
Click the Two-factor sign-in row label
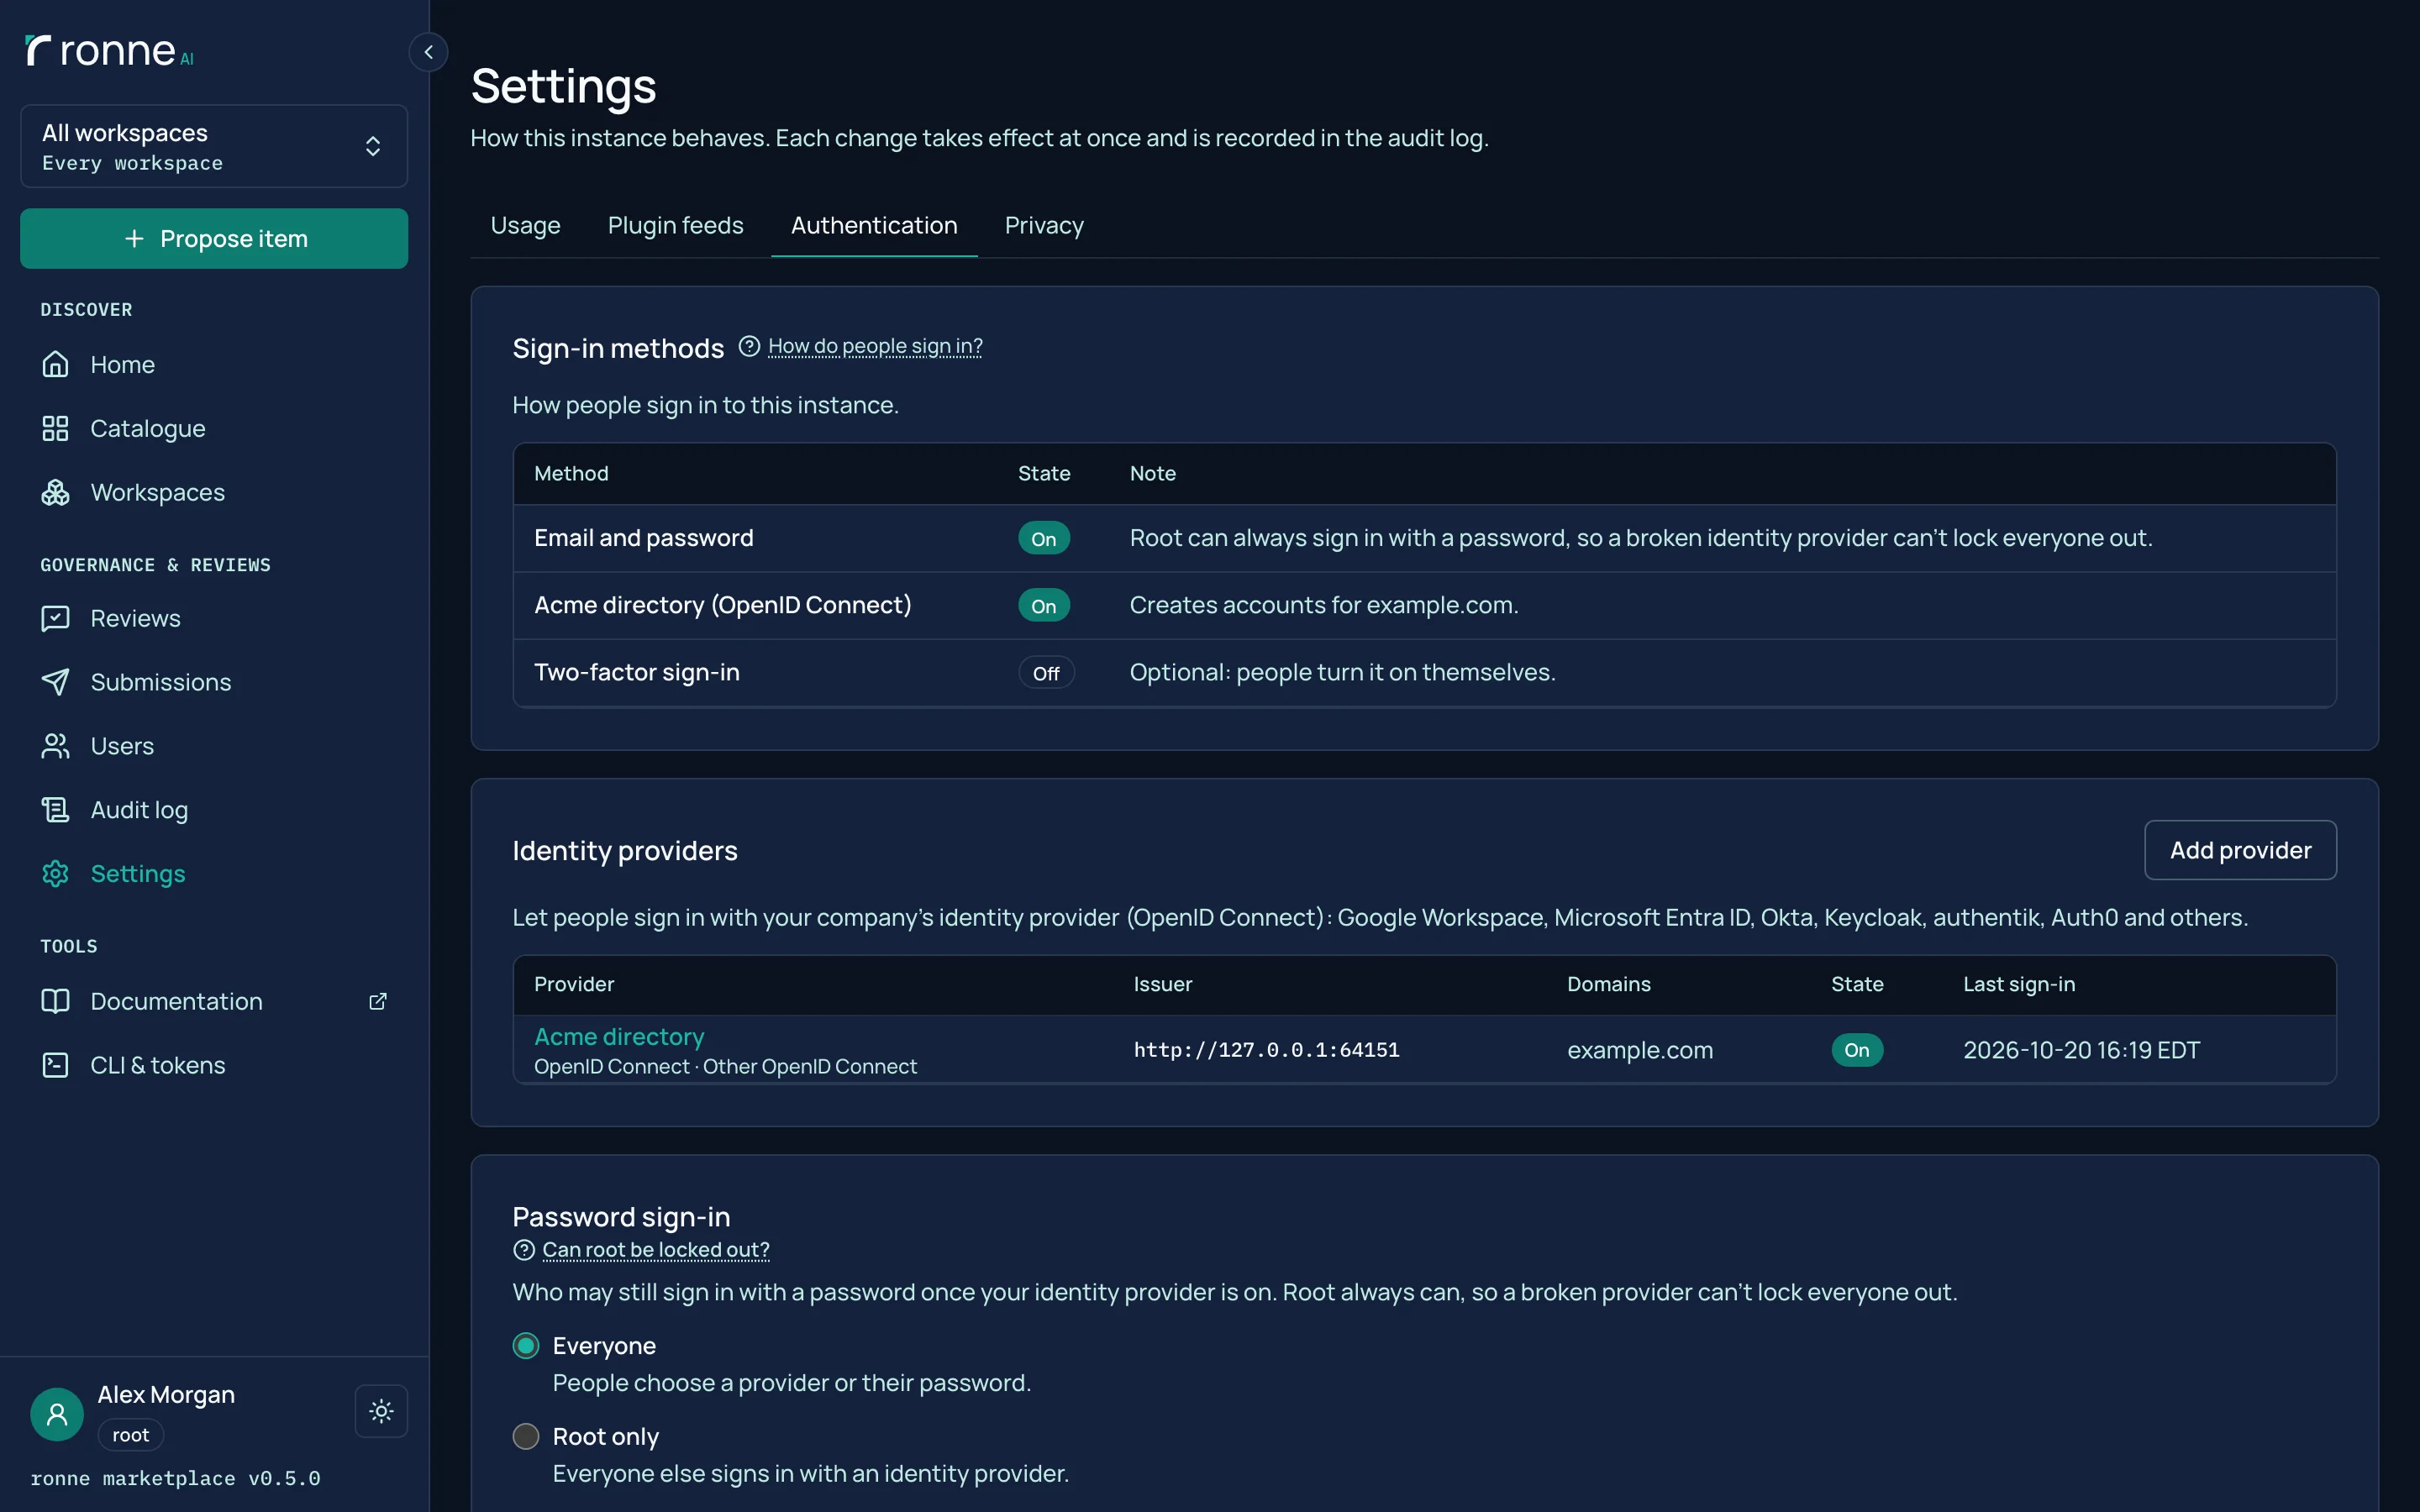click(637, 672)
